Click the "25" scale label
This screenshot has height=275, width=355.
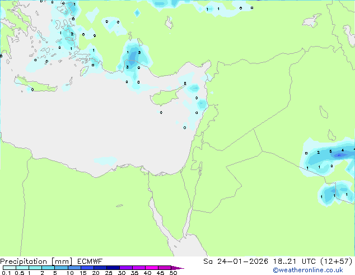109,273
